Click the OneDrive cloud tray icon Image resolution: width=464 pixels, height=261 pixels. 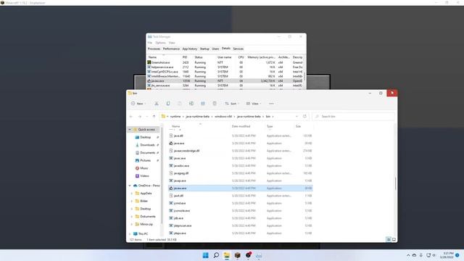pyautogui.click(x=414, y=255)
